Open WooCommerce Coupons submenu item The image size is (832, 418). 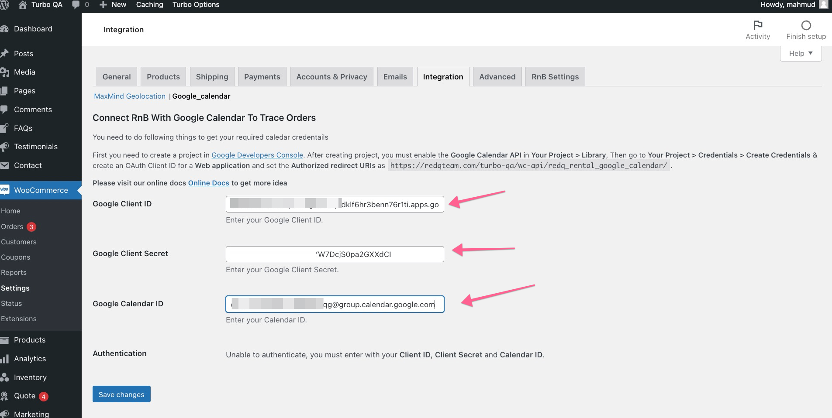(15, 257)
